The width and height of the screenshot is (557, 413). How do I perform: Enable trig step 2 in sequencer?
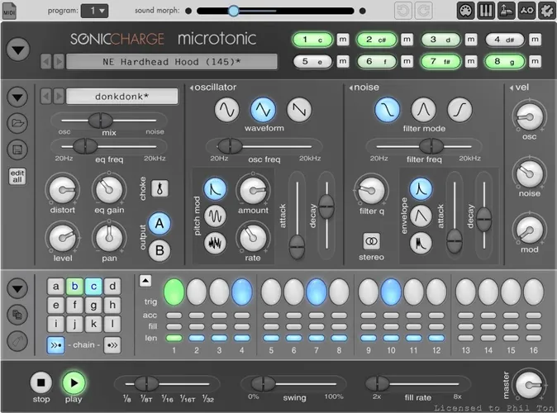197,292
